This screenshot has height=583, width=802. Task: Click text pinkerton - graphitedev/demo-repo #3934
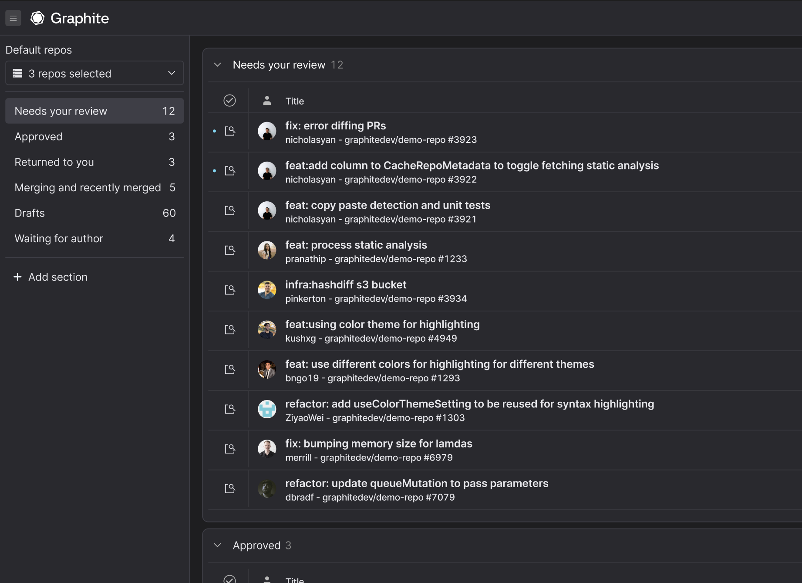pyautogui.click(x=376, y=299)
